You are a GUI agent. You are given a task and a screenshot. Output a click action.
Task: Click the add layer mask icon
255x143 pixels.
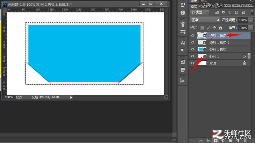tap(216, 140)
